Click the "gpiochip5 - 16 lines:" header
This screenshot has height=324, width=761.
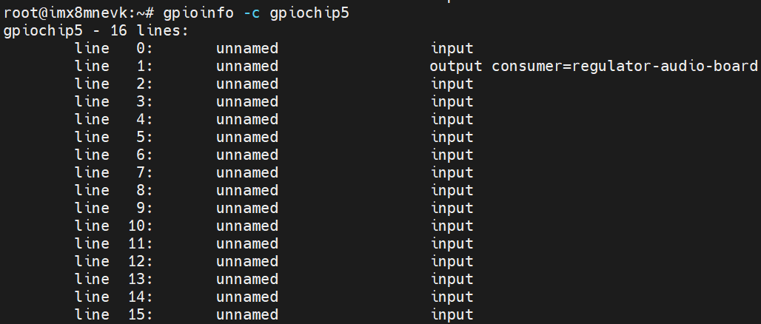click(x=96, y=31)
